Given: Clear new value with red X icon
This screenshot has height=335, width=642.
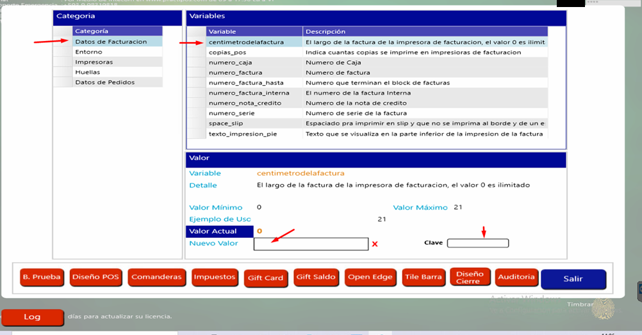Looking at the screenshot, I should [375, 244].
